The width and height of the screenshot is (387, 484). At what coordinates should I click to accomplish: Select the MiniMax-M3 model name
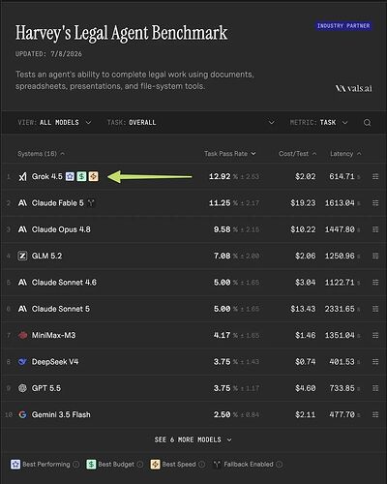coord(53,335)
